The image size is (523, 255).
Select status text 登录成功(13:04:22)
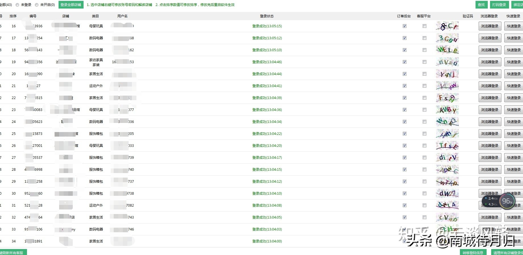(x=267, y=134)
